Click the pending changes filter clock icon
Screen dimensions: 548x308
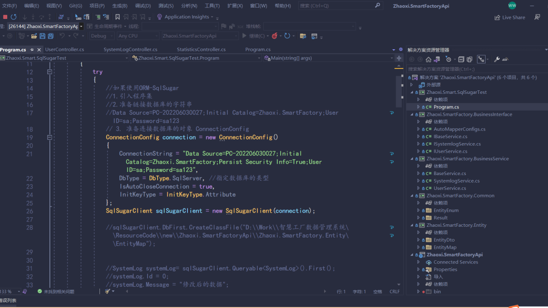(x=449, y=59)
